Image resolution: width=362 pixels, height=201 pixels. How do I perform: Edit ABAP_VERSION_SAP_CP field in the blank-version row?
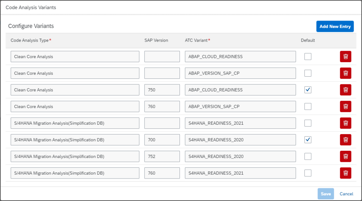coord(240,73)
